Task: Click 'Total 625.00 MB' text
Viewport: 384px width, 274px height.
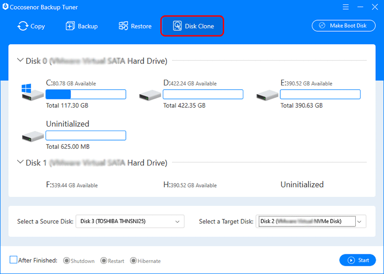Action: (68, 147)
